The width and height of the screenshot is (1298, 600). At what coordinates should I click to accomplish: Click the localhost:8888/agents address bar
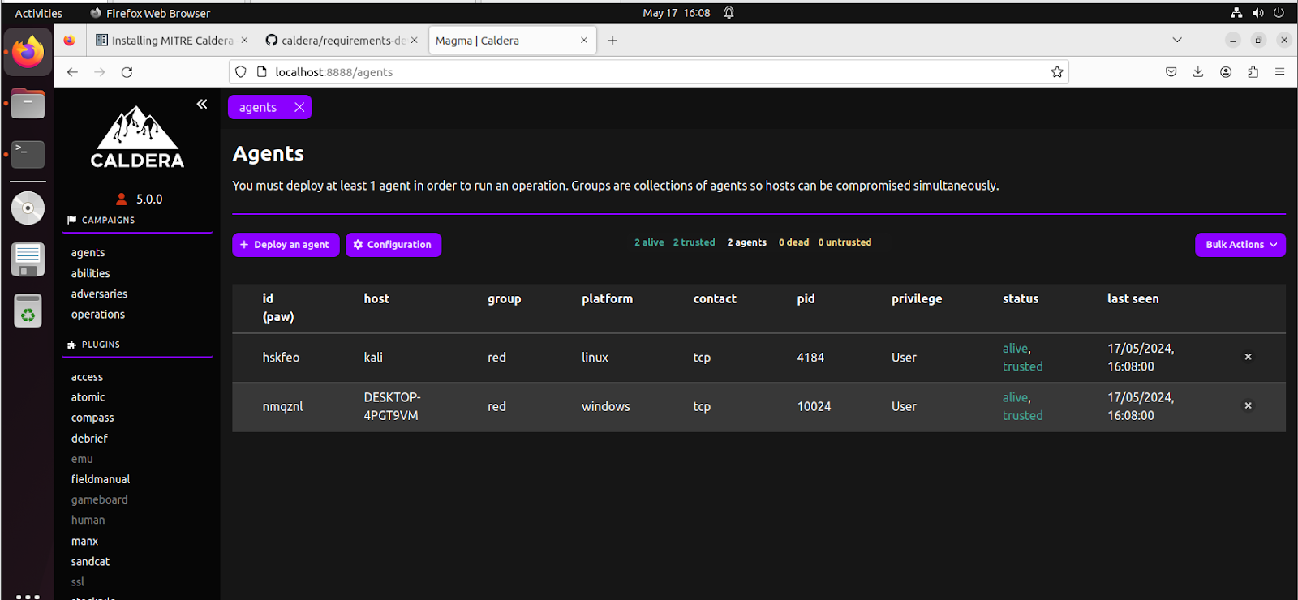[x=649, y=71]
